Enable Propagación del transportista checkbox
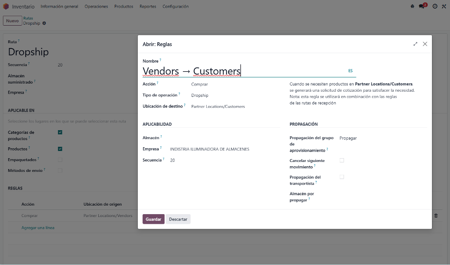Screen dimensions: 450x265 342,177
